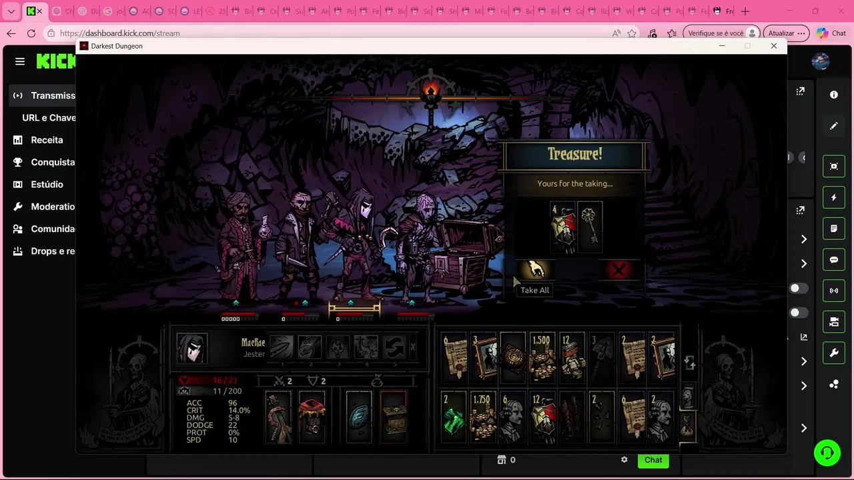Click MaeRae Jester hero portrait

(x=191, y=348)
